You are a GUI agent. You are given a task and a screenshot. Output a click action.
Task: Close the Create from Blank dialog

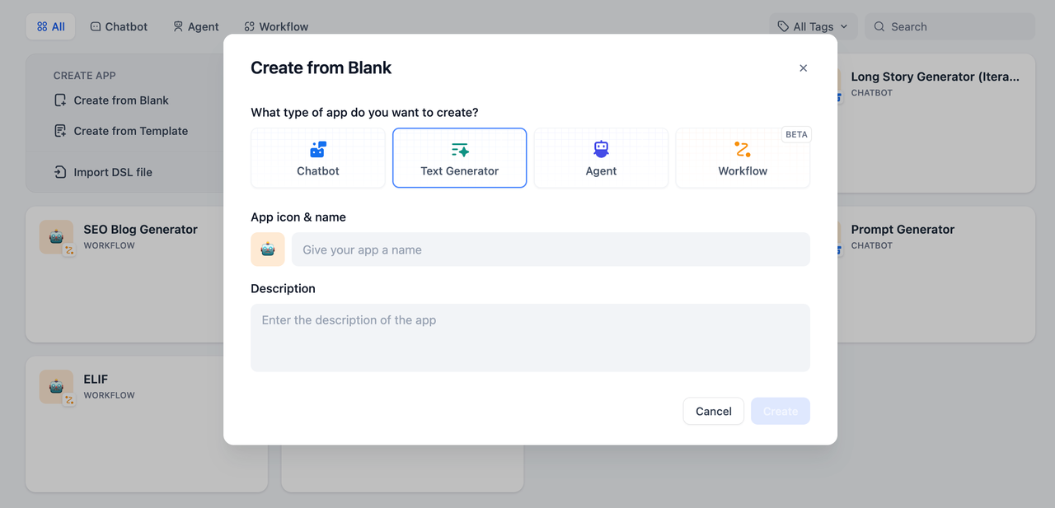(804, 68)
